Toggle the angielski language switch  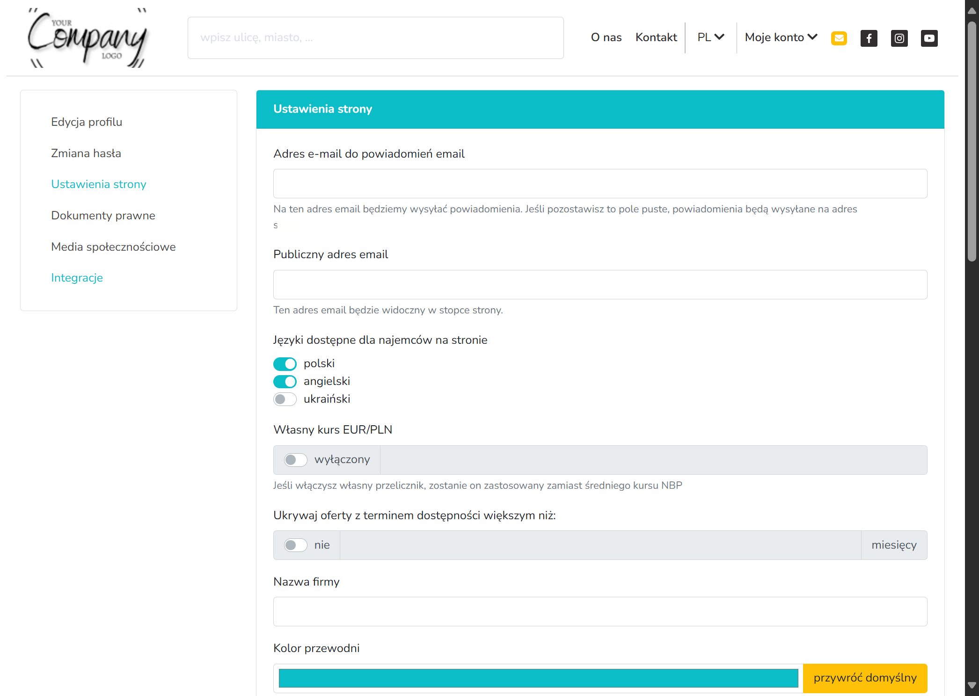tap(285, 382)
